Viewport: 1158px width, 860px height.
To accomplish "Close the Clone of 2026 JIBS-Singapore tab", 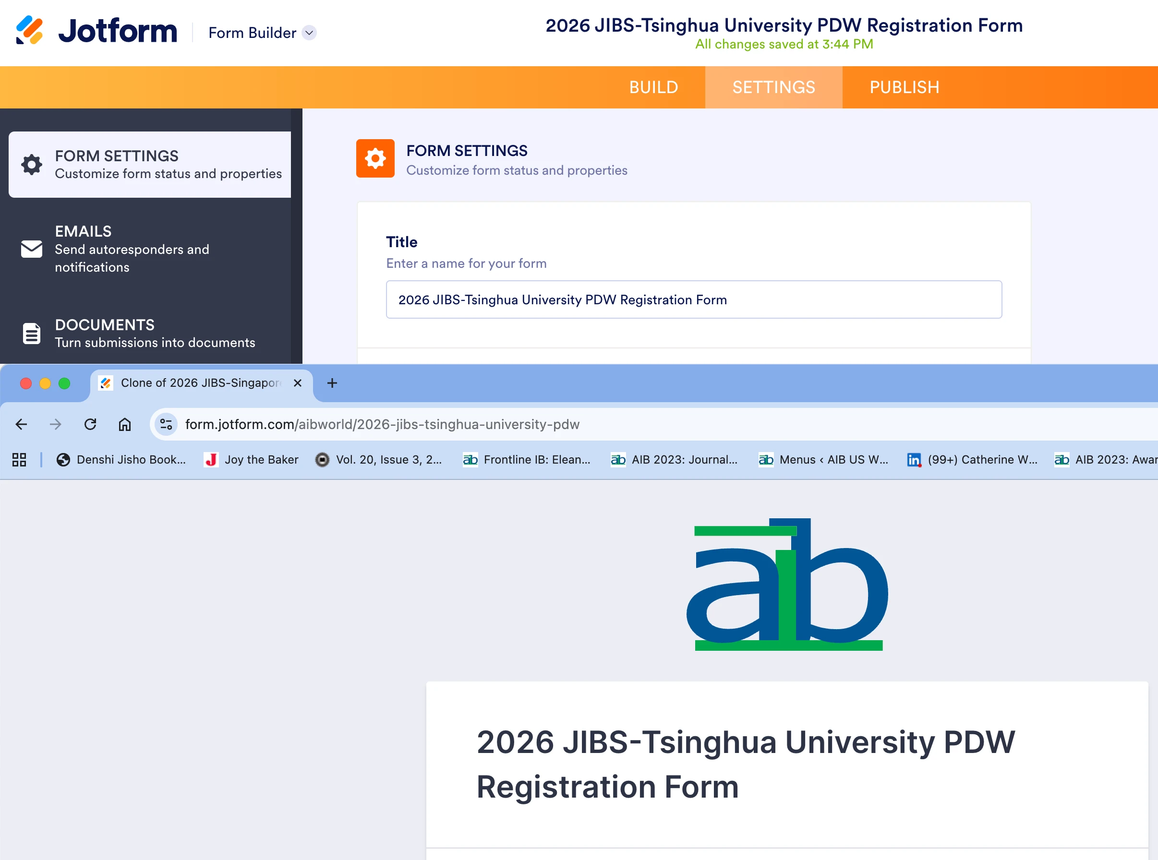I will click(298, 383).
